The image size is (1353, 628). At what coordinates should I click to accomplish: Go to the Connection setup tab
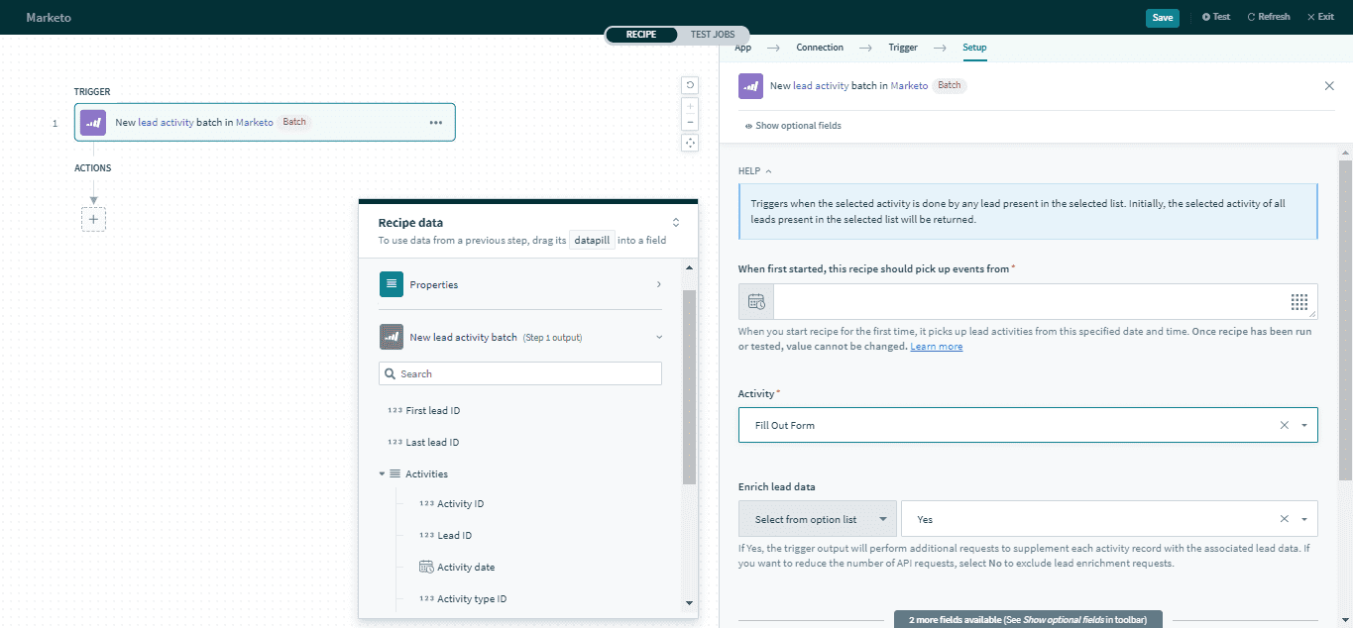coord(820,48)
